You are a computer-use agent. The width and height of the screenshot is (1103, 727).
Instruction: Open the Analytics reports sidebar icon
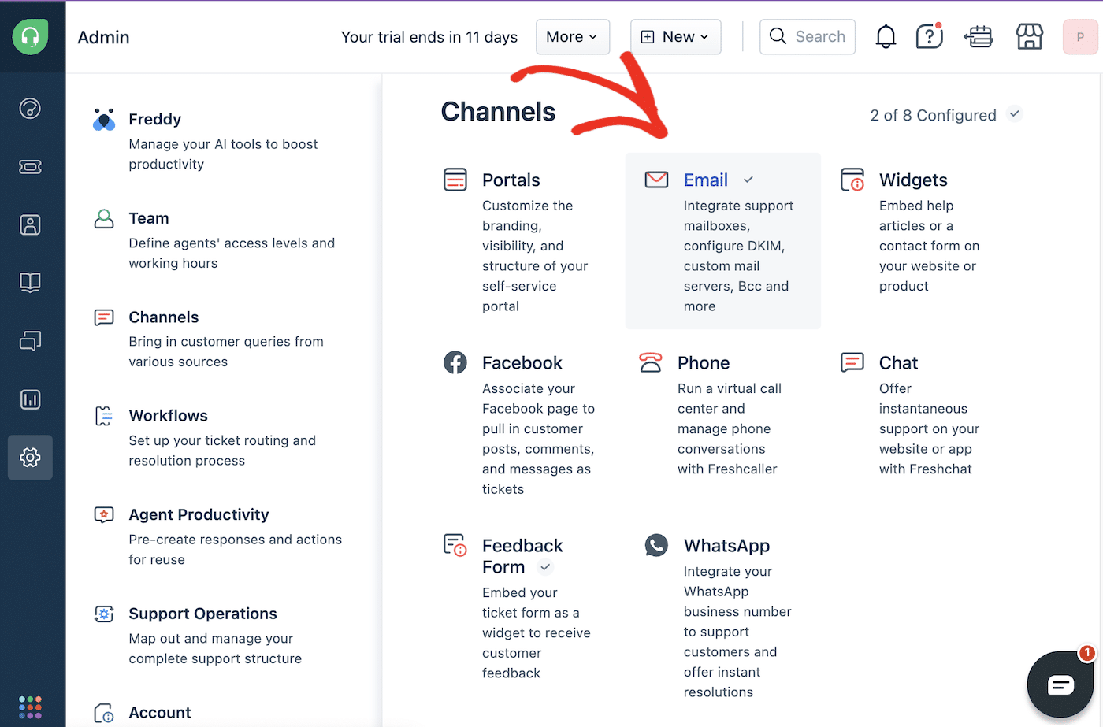coord(30,399)
